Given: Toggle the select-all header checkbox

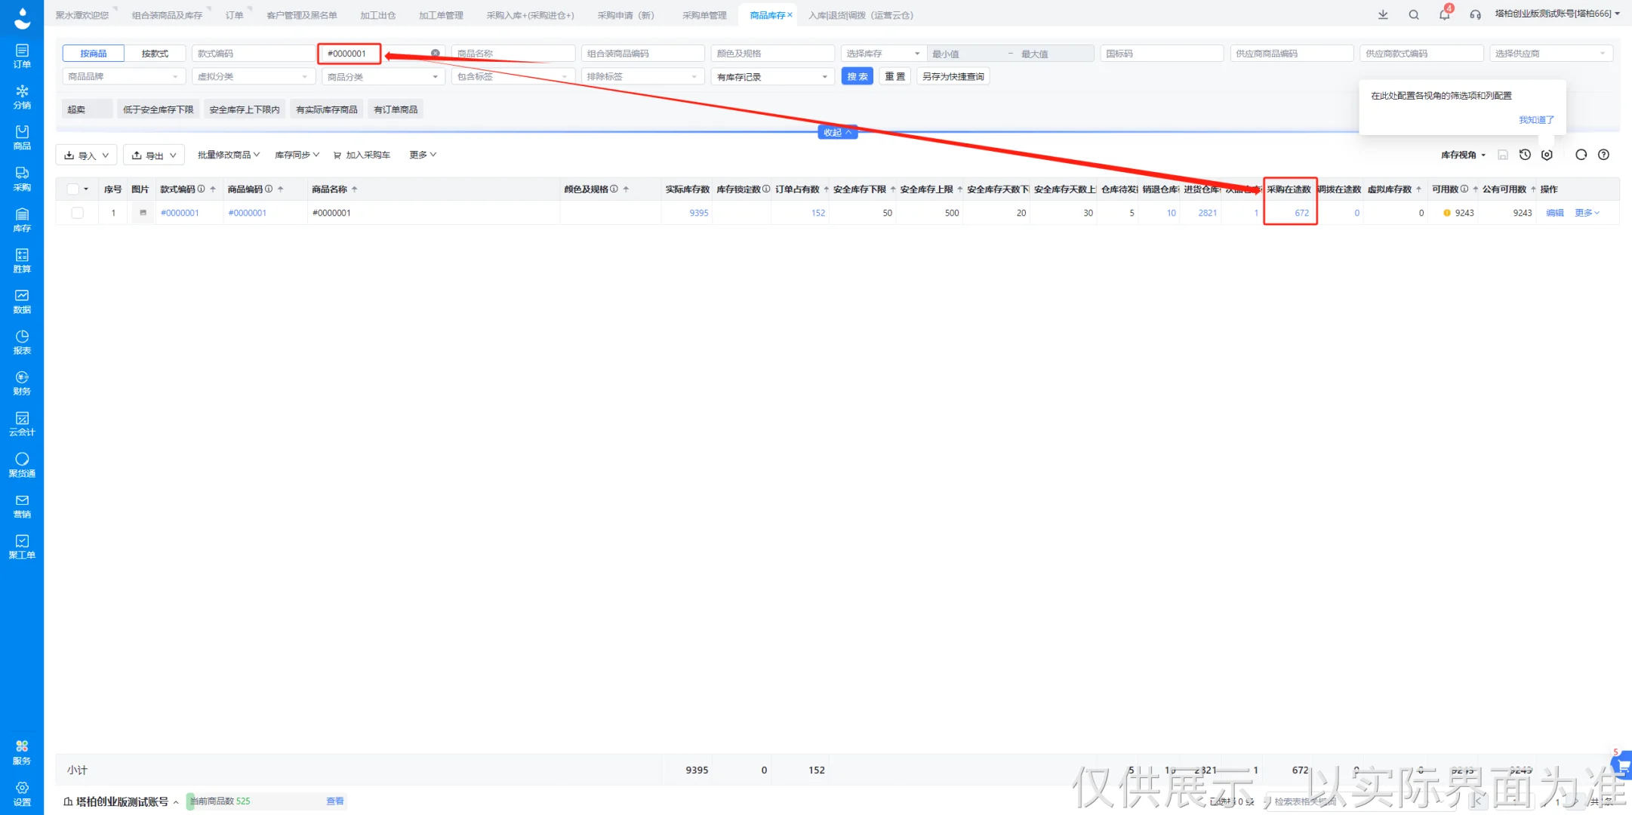Looking at the screenshot, I should coord(73,189).
